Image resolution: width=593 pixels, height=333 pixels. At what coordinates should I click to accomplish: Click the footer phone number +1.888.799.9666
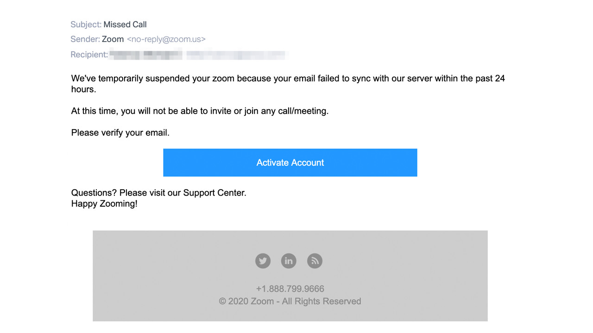coord(290,289)
